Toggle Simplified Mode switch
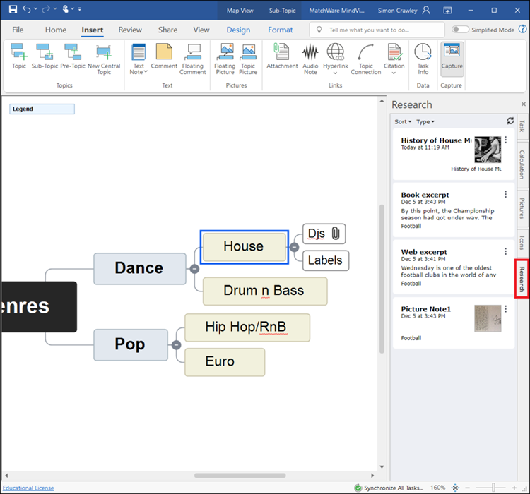This screenshot has height=494, width=530. coord(461,30)
